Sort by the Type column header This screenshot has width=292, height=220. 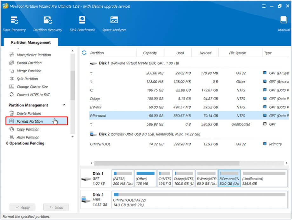click(268, 53)
